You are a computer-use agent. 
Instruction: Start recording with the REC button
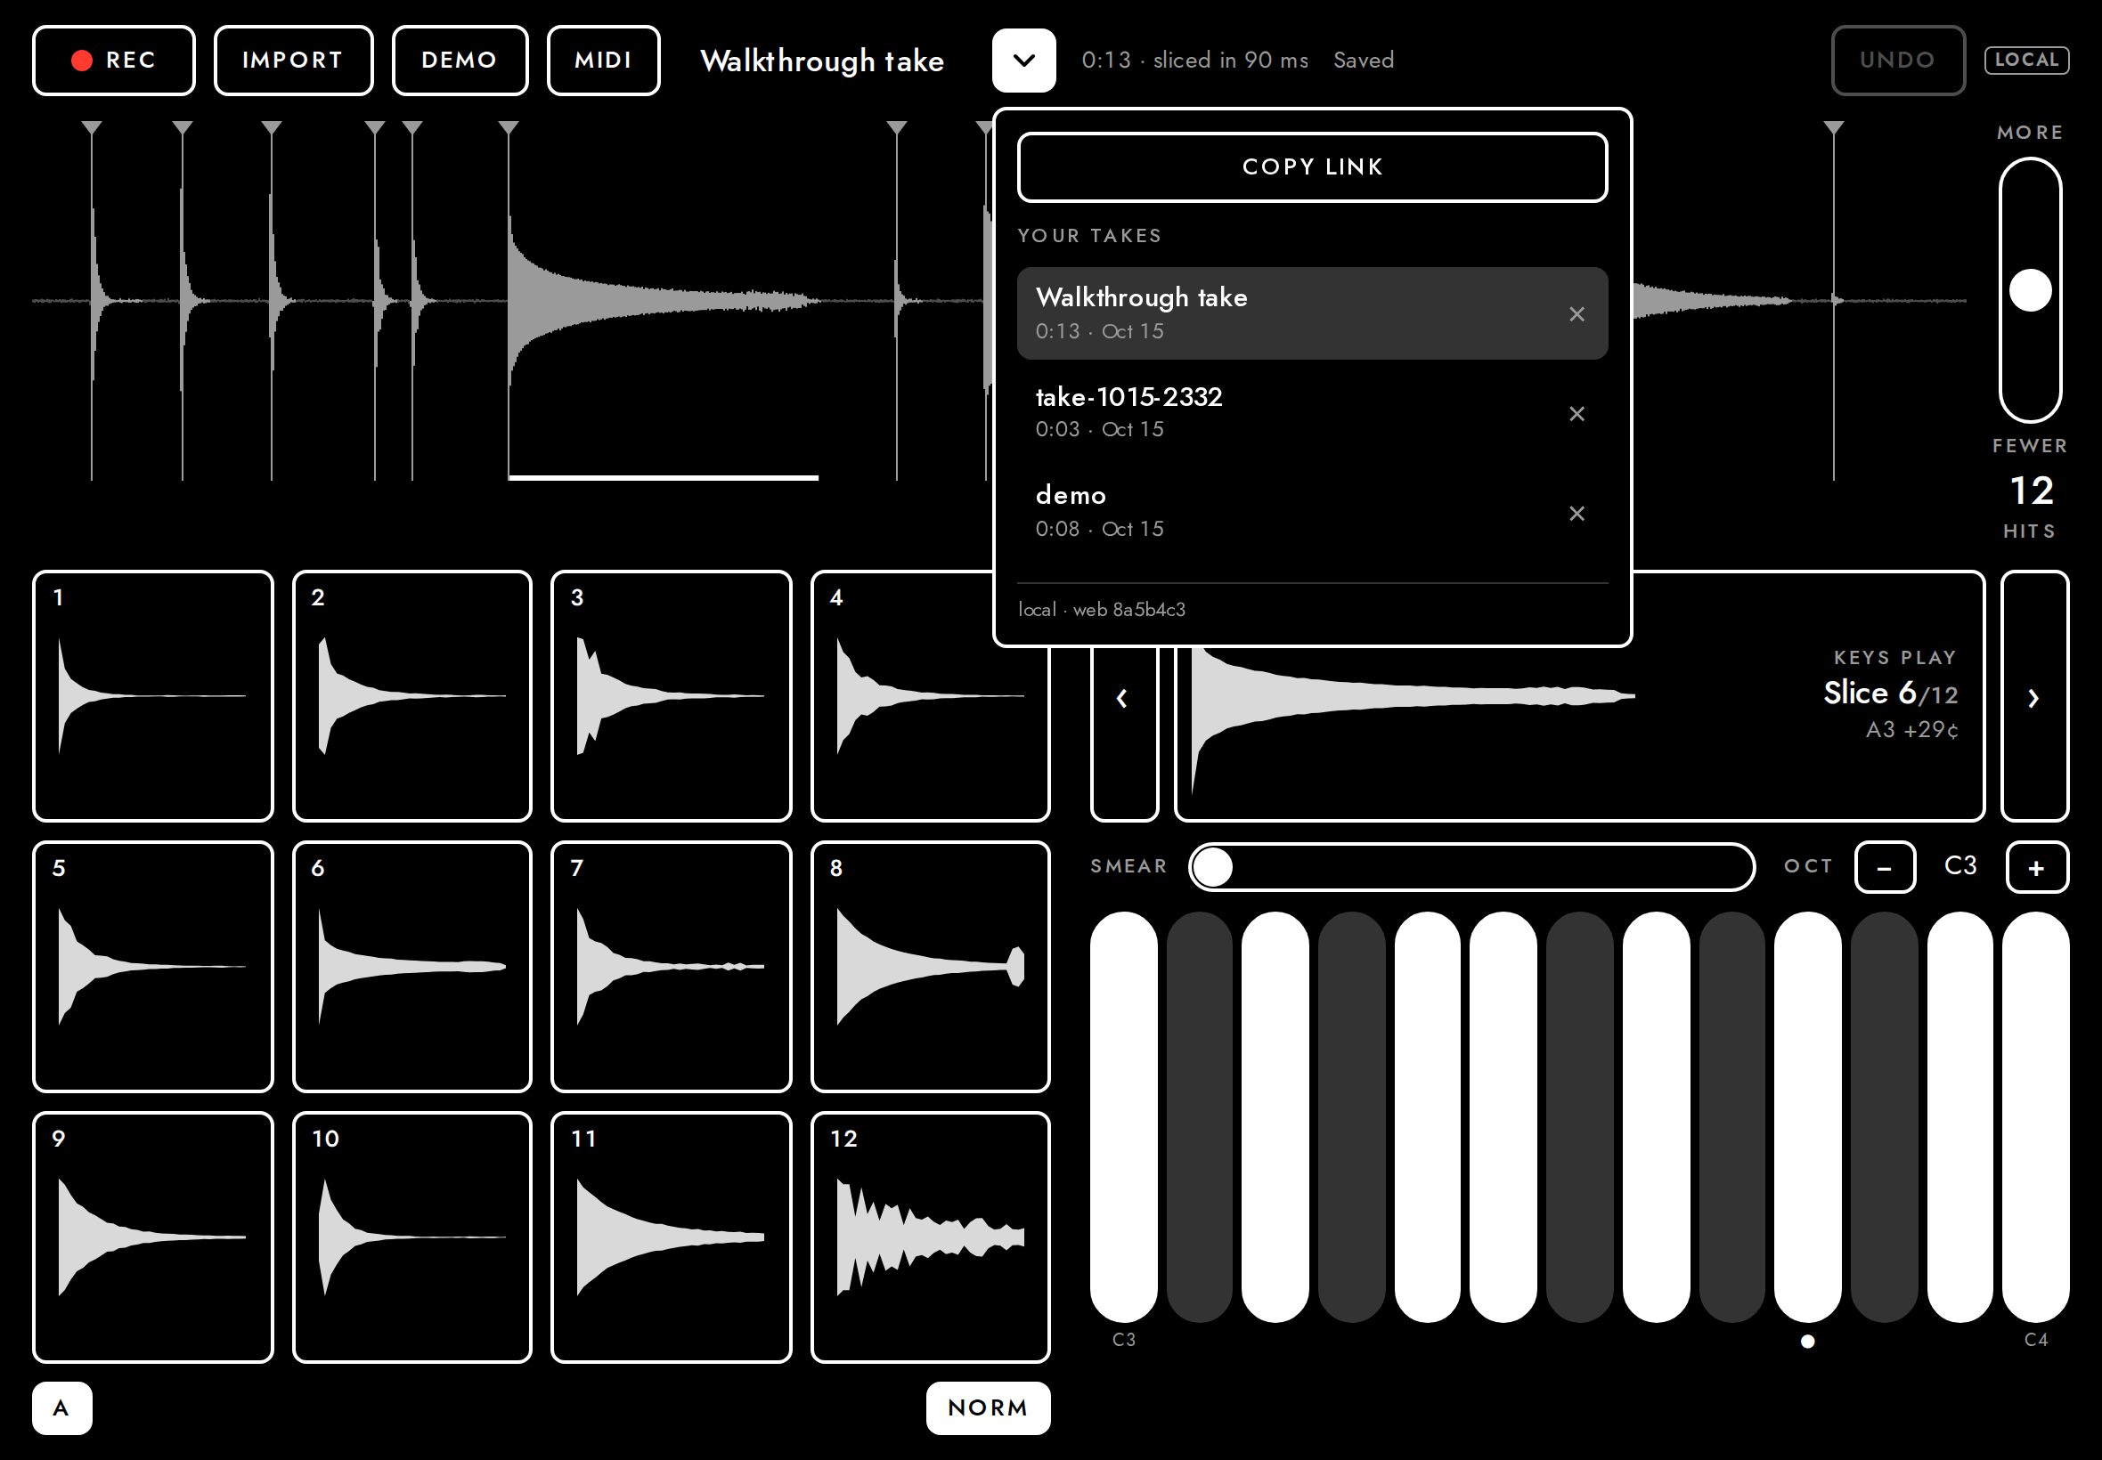pos(113,61)
